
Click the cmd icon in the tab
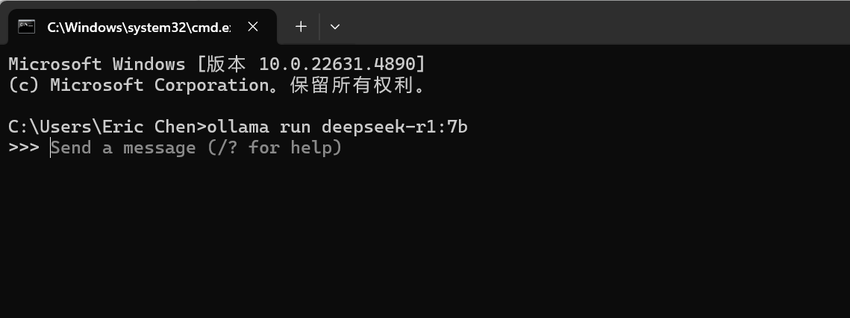click(x=27, y=27)
